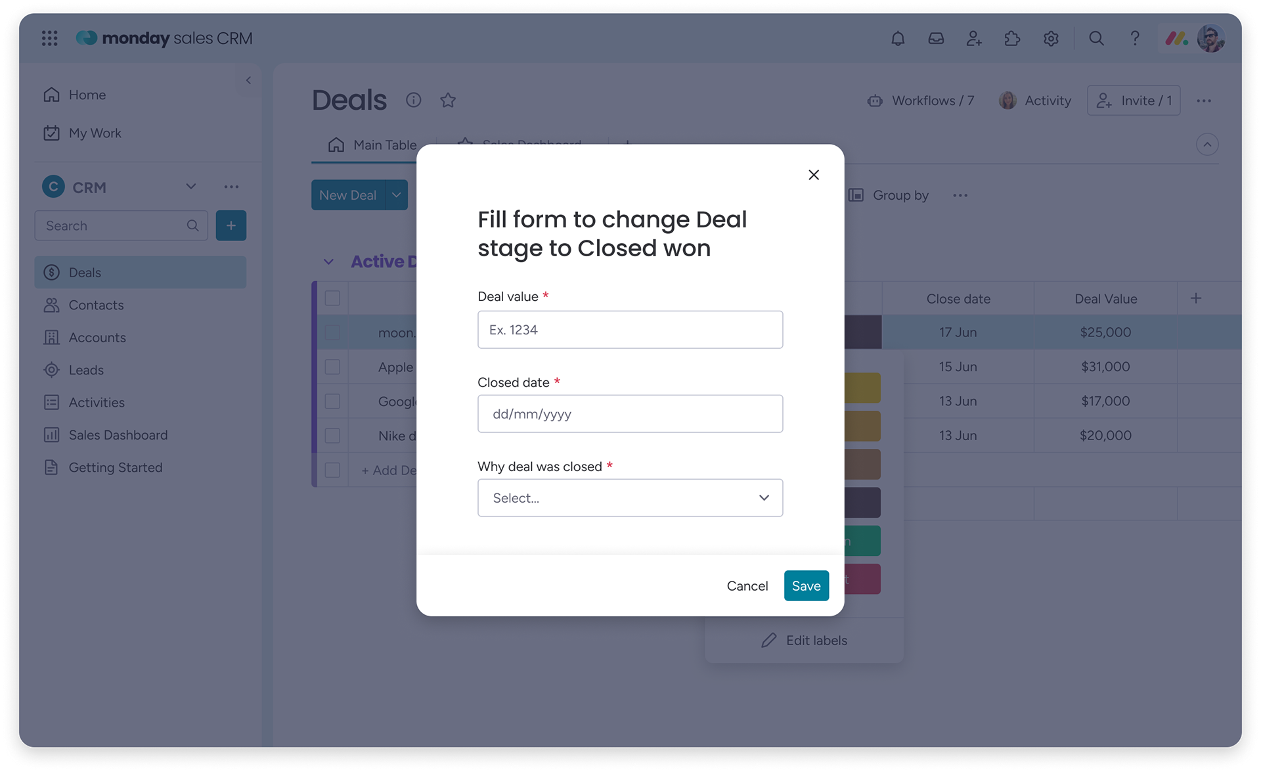
Task: Click the Deal value input field
Action: pyautogui.click(x=630, y=330)
